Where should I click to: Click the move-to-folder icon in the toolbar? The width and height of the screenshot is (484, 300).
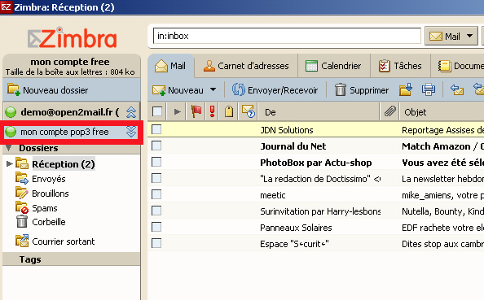pos(405,89)
